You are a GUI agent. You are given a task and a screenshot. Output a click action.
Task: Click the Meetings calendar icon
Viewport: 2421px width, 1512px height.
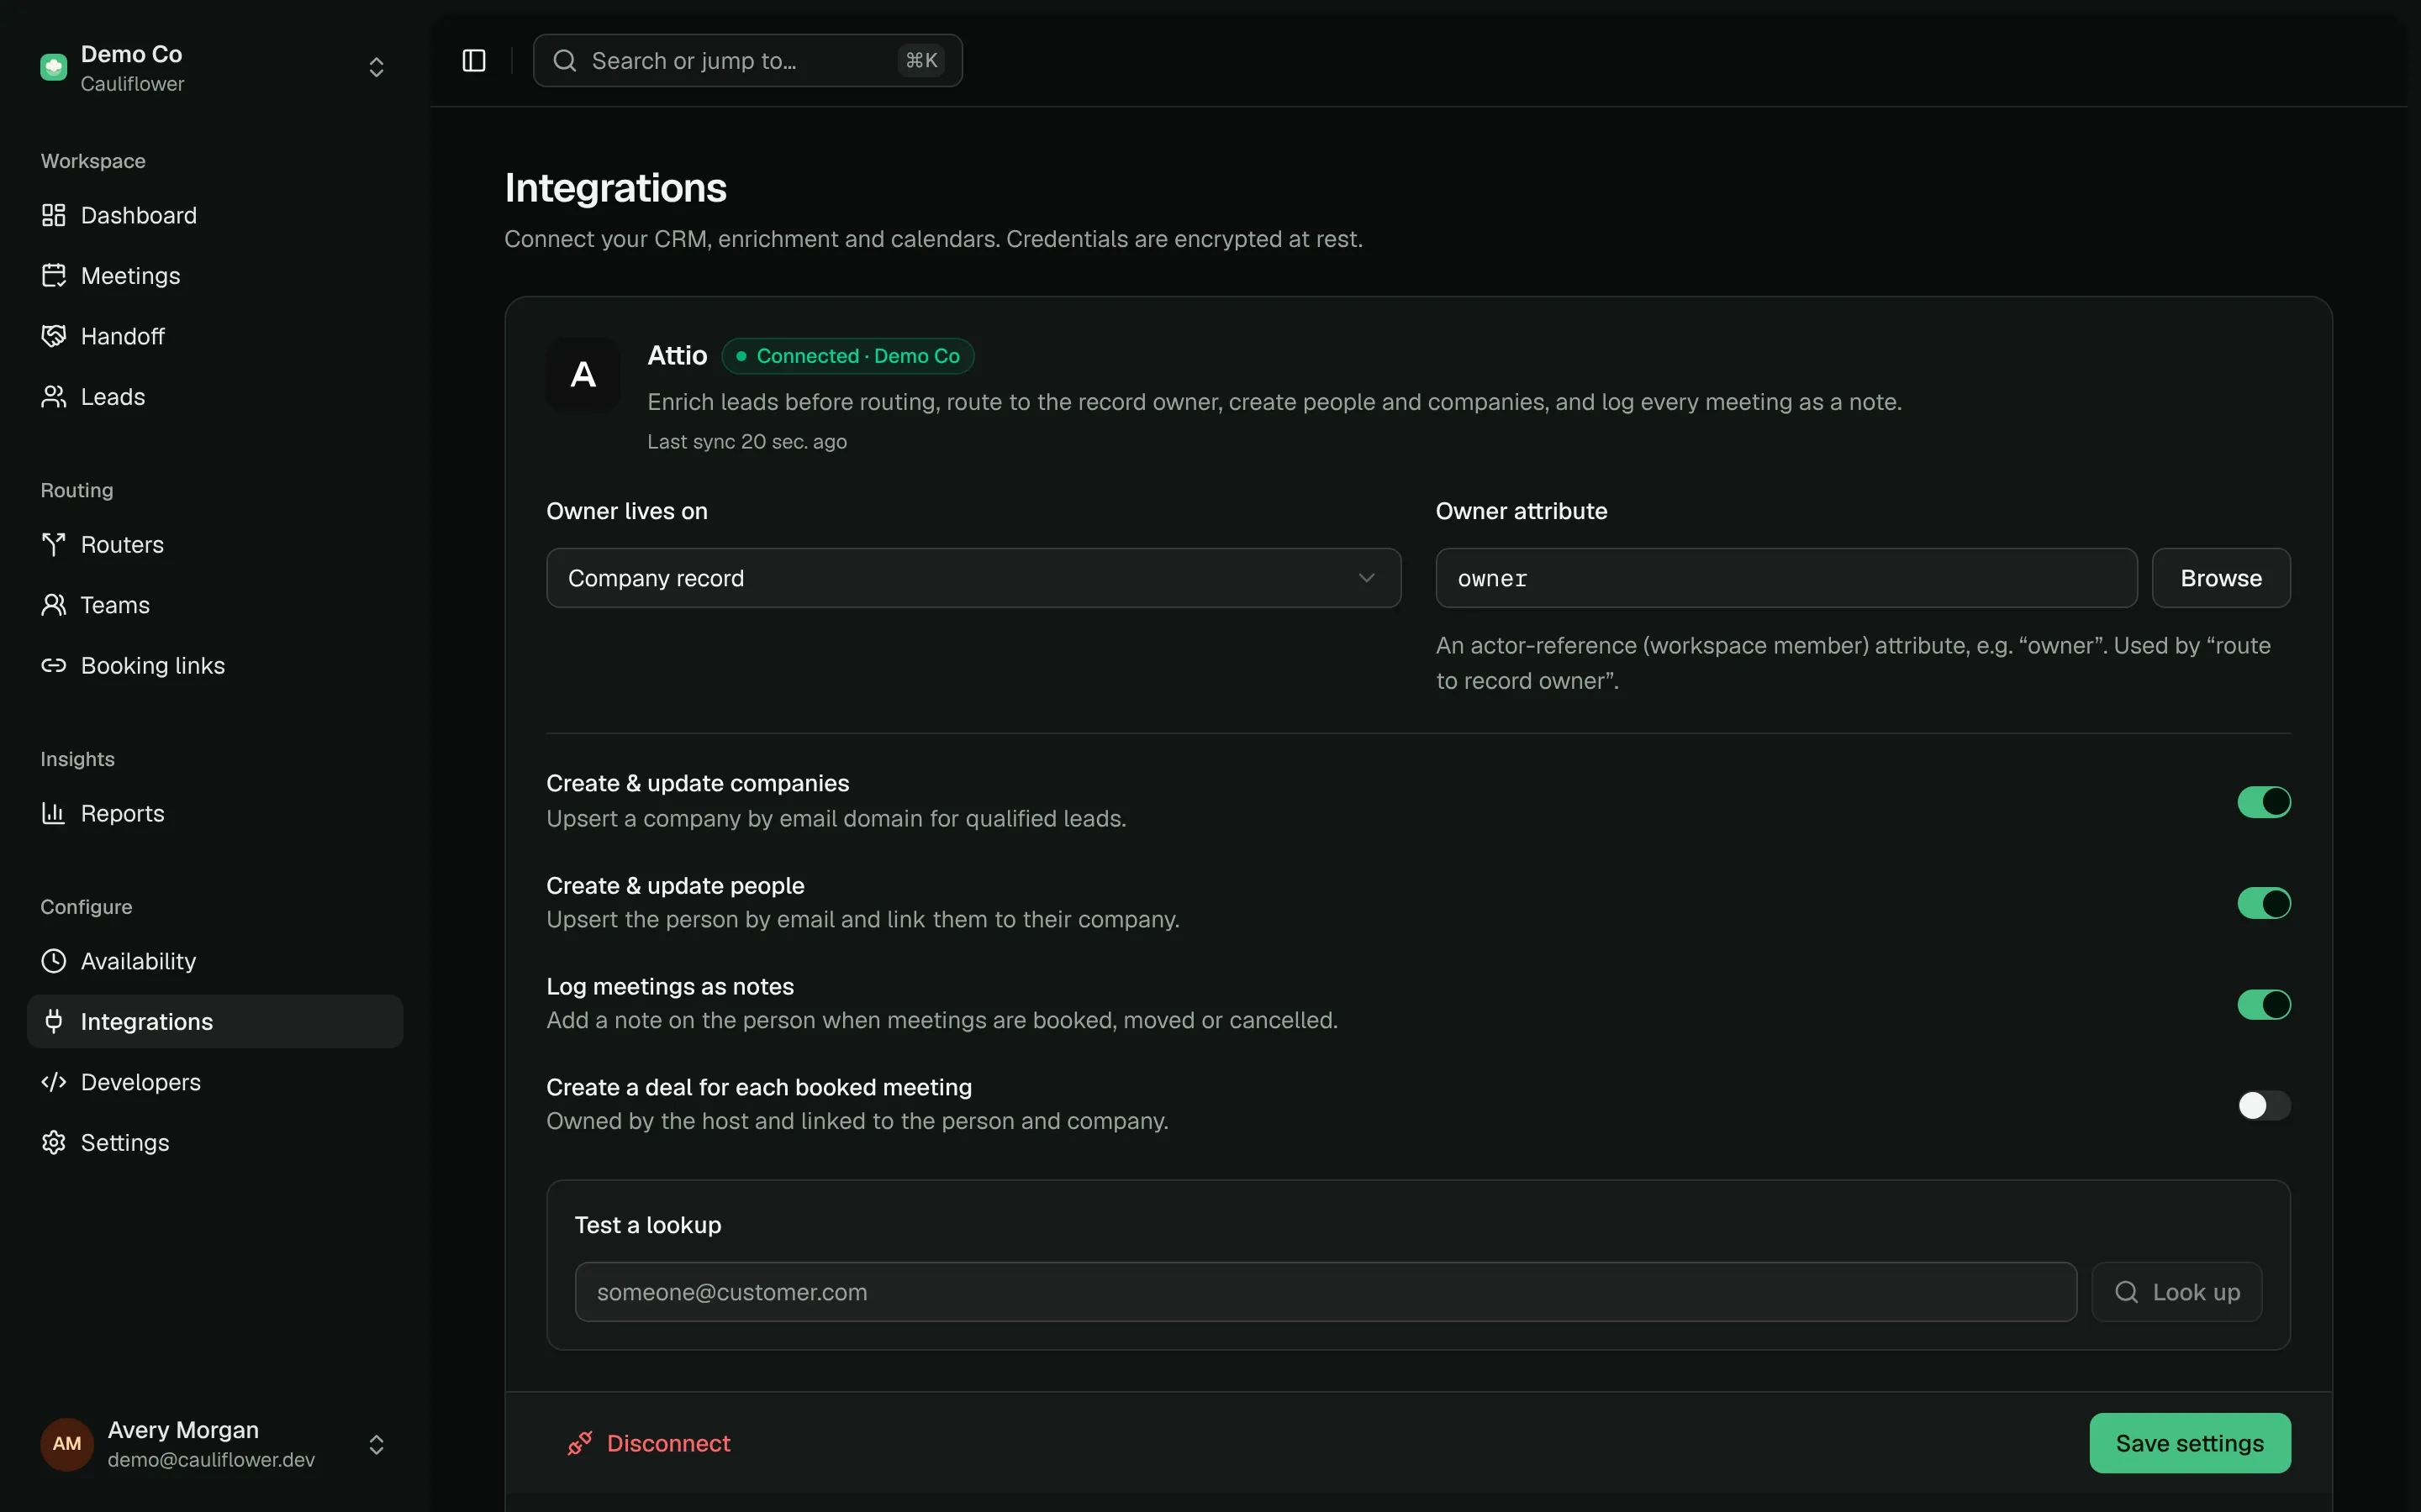54,276
